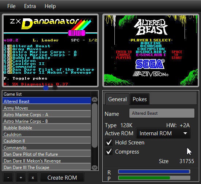Click the plus button below game list
The width and height of the screenshot is (201, 184).
[x=21, y=177]
